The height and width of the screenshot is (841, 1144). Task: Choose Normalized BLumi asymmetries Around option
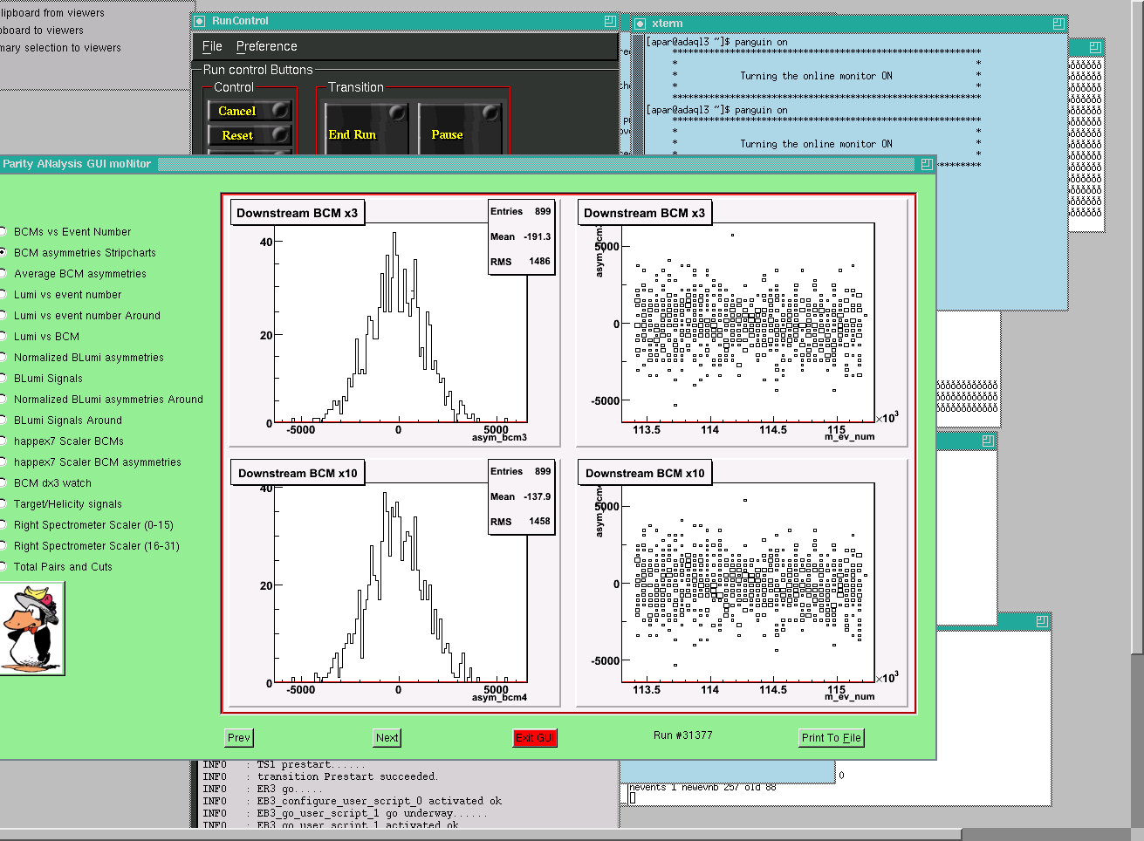coord(102,400)
